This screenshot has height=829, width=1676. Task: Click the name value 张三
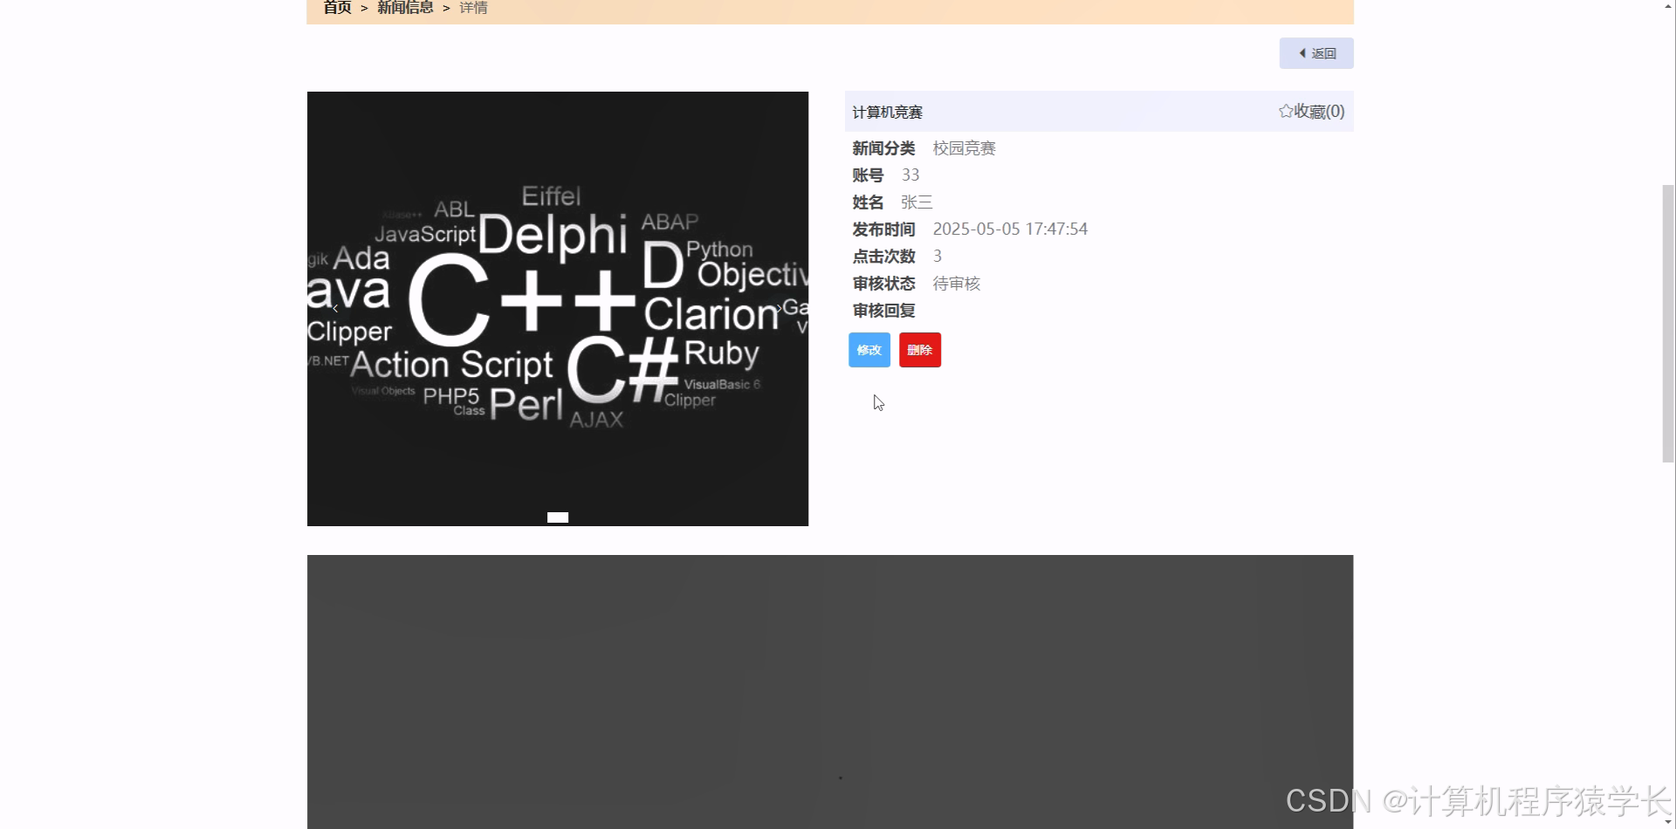point(917,202)
